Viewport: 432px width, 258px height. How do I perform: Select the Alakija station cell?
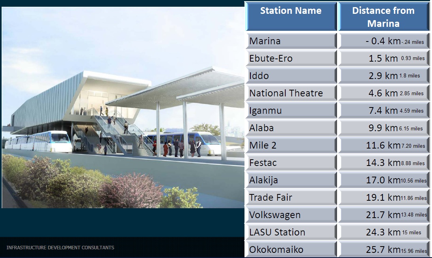[291, 180]
